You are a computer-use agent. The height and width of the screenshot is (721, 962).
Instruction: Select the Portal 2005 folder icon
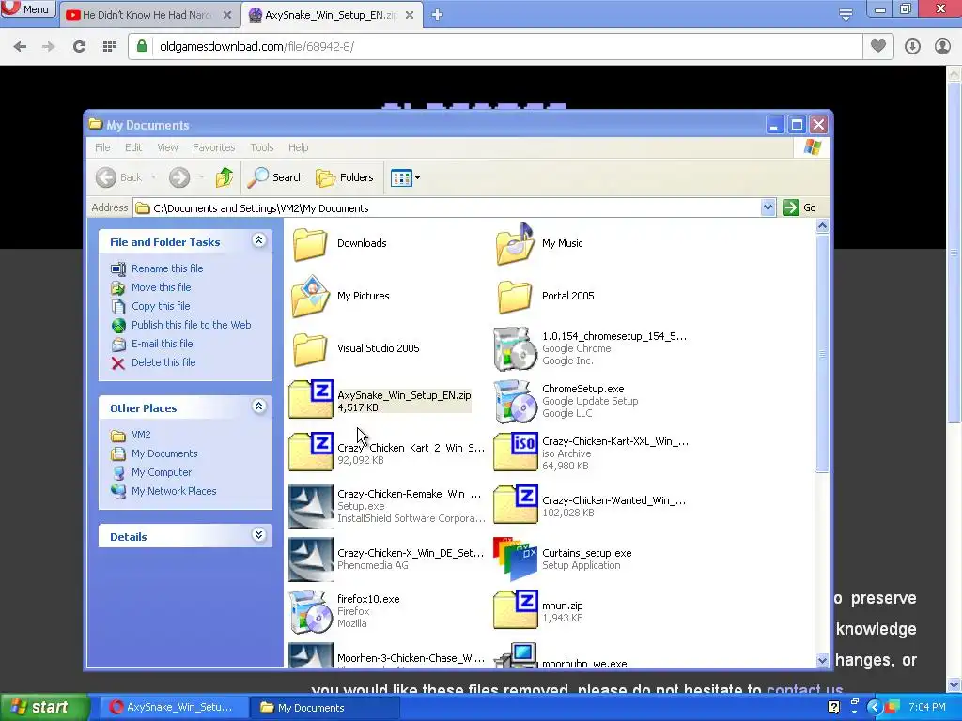point(515,296)
